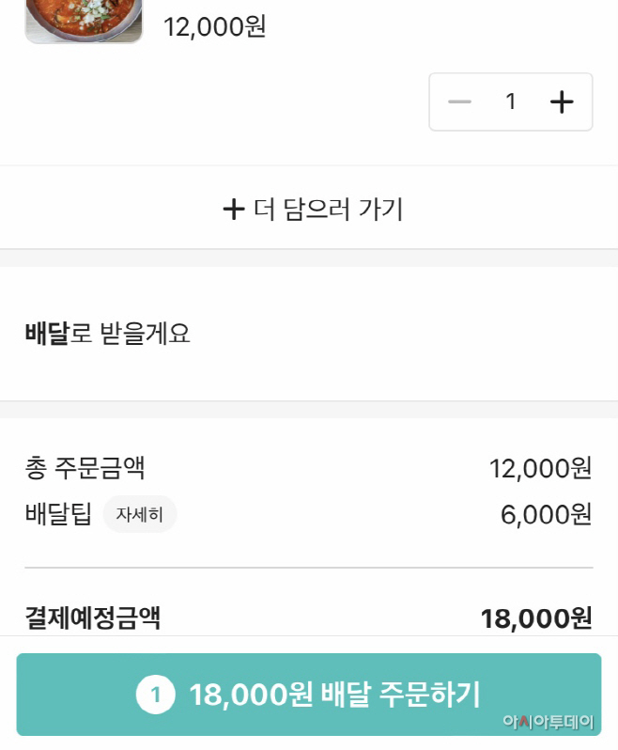This screenshot has height=750, width=618.
Task: Decrease quantity with the minus icon
Action: click(x=459, y=102)
